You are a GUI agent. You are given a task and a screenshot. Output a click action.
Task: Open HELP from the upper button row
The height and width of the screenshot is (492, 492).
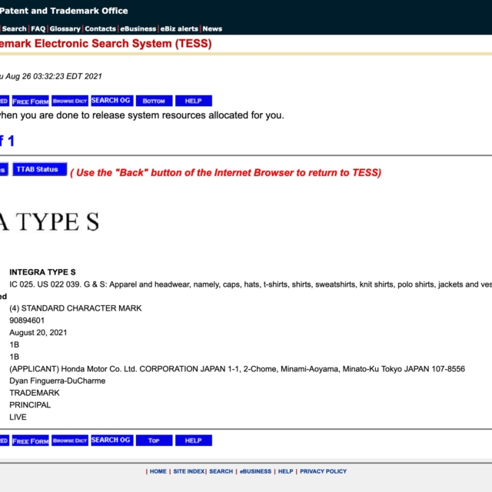[x=193, y=101]
